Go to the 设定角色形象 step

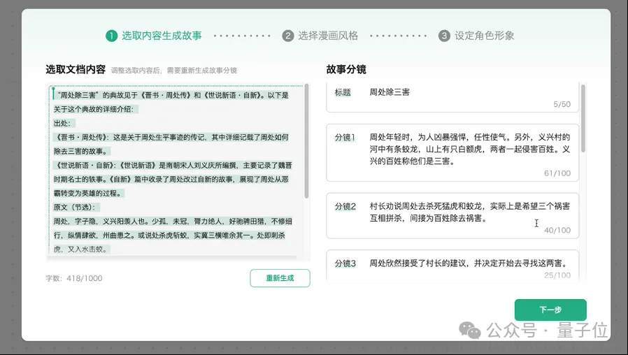point(484,36)
